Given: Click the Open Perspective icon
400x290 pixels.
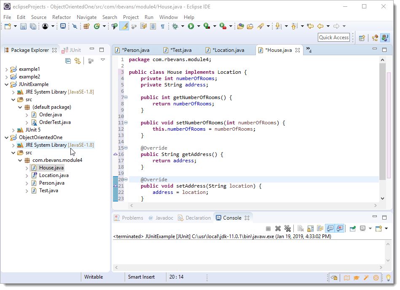Looking at the screenshot, I should pyautogui.click(x=362, y=38).
